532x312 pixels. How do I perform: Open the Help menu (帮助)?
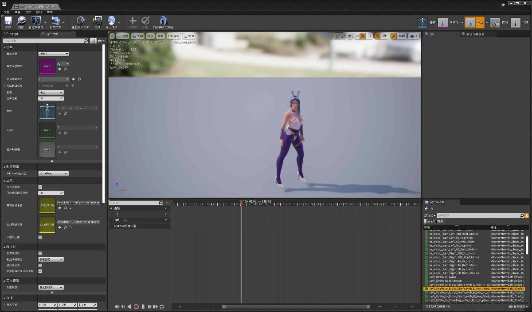[x=50, y=12]
